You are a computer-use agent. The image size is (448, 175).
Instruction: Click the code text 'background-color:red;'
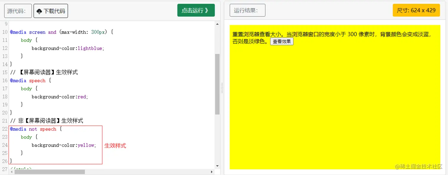point(60,97)
